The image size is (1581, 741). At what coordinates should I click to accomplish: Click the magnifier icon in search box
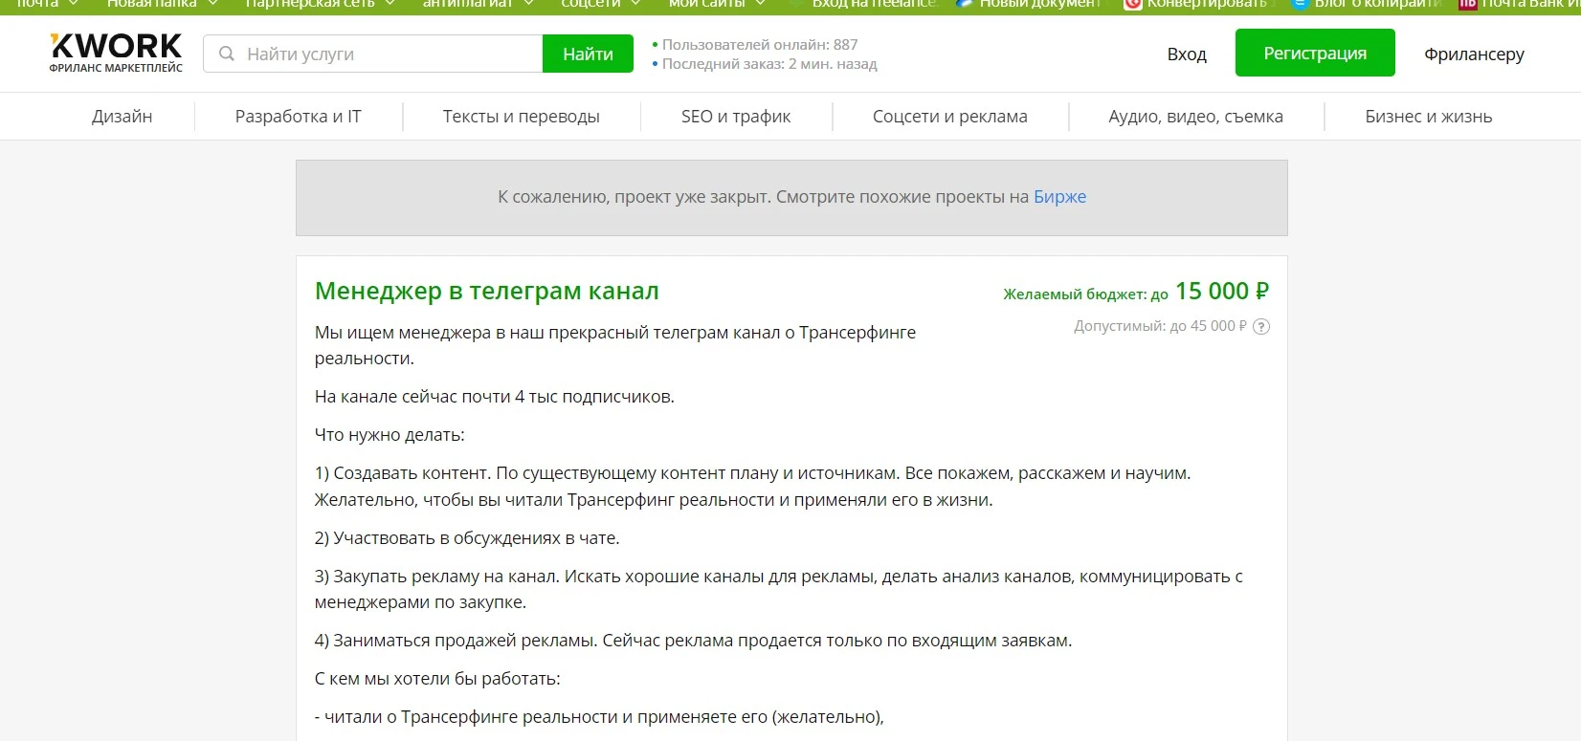[x=227, y=54]
